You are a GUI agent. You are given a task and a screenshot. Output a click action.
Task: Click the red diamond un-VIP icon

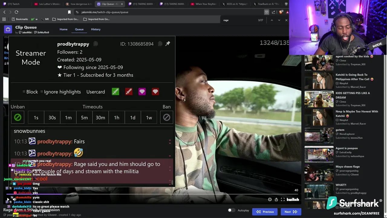155,91
